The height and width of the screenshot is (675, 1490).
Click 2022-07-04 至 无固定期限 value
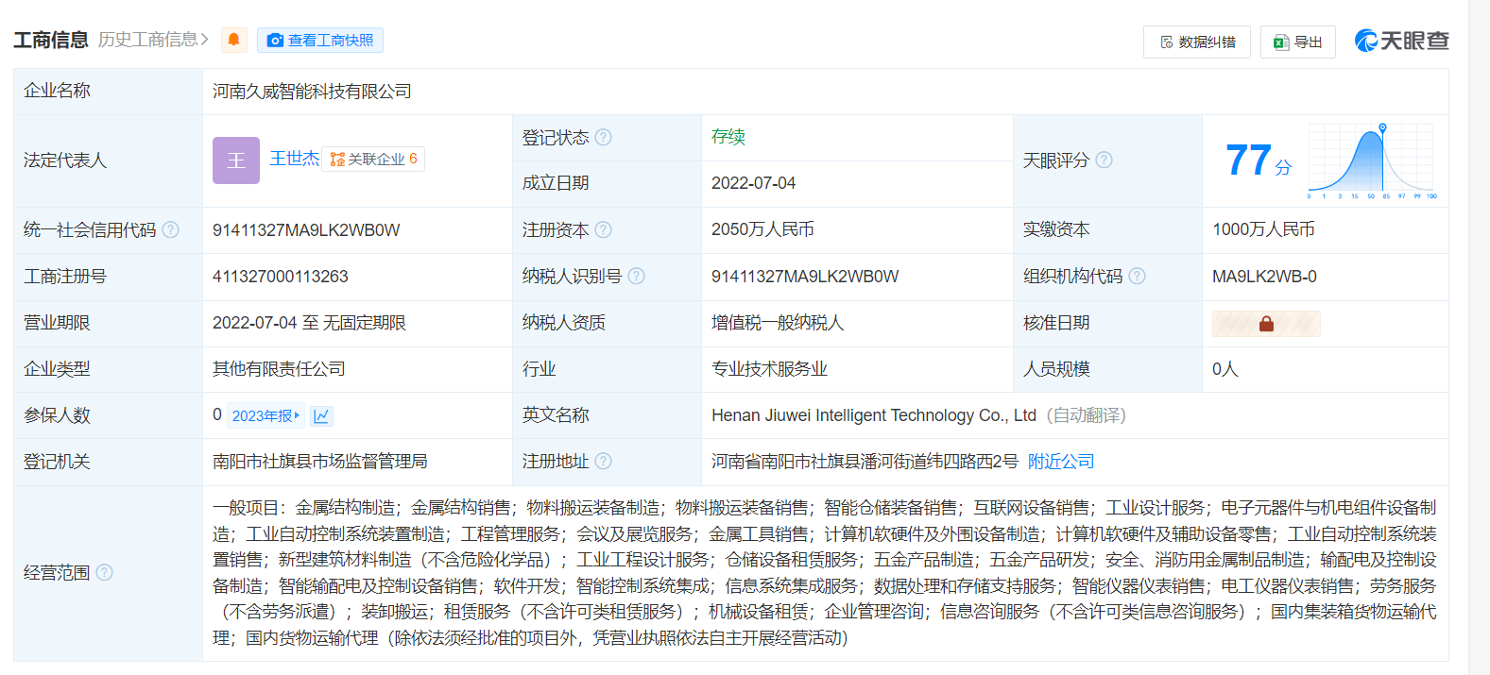[x=309, y=323]
